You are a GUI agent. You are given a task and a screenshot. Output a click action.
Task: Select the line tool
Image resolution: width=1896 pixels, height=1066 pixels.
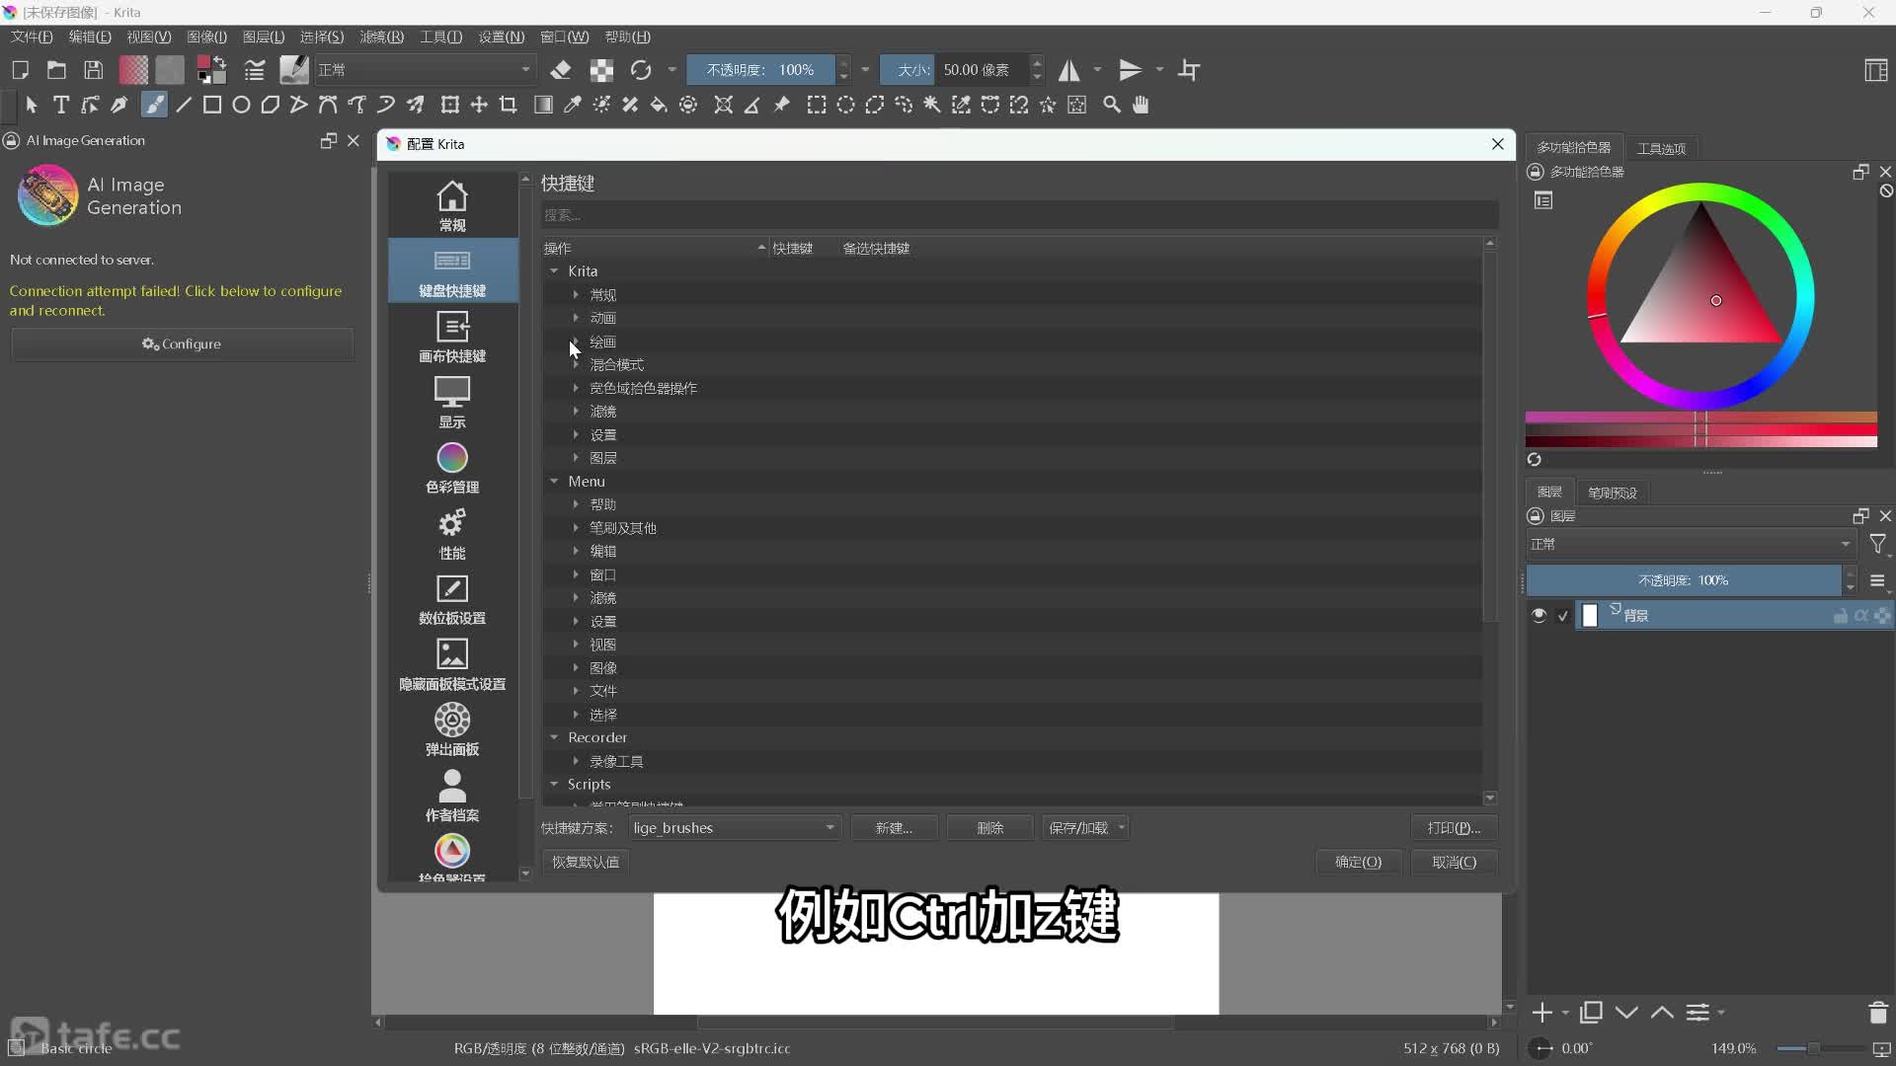183,105
